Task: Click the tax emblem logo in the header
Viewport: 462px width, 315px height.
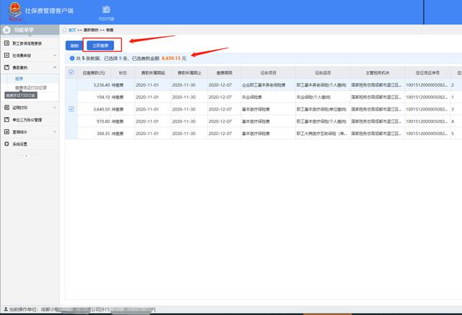Action: point(14,11)
